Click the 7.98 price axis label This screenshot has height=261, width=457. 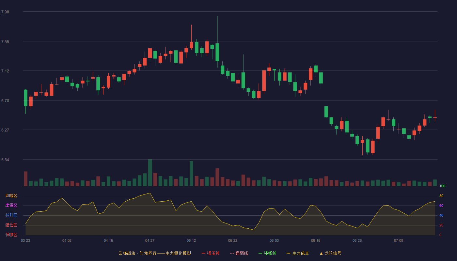[5, 12]
